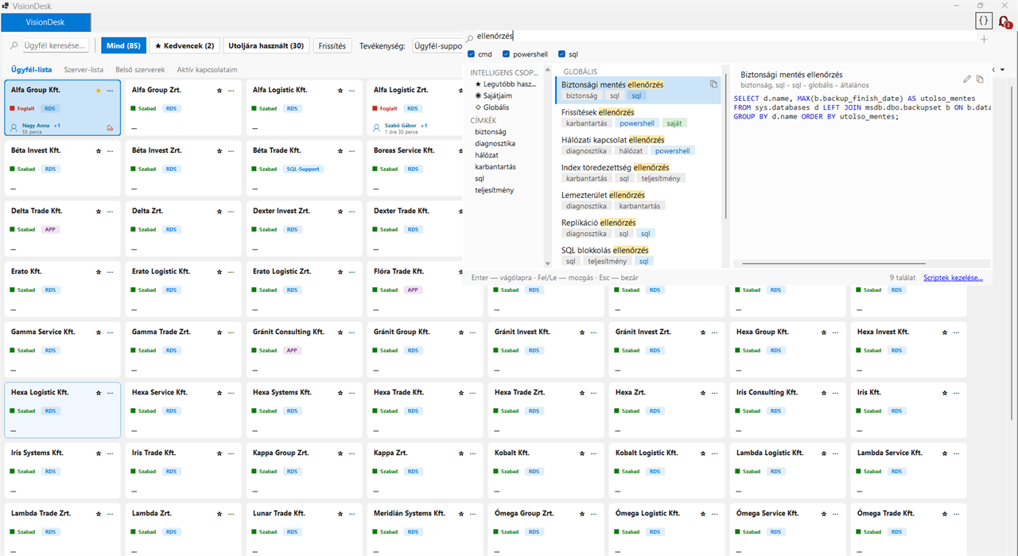The width and height of the screenshot is (1018, 556).
Task: Click the up arrow of the script group list
Action: 547,71
